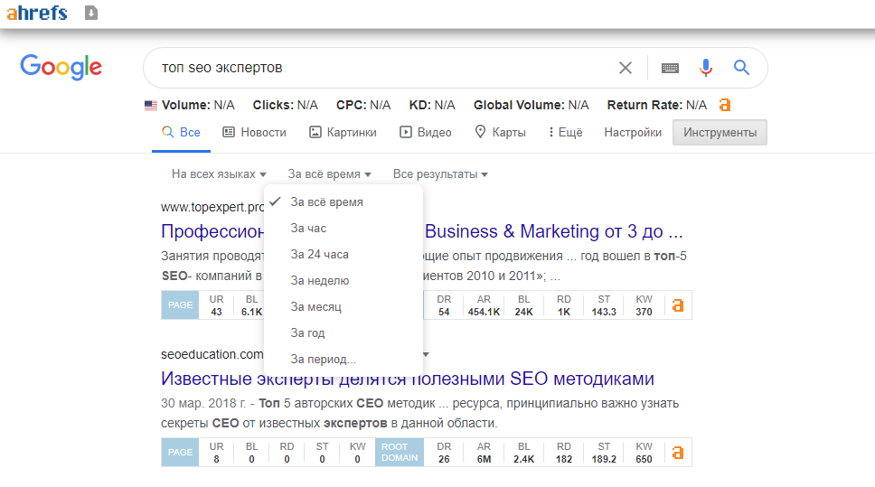Click PAGE label in seoeducation metrics bar

pos(180,453)
